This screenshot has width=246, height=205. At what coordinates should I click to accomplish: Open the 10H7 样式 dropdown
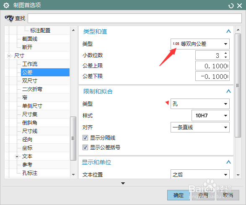210,116
